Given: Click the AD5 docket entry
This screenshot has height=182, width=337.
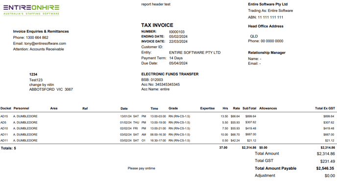Looking at the screenshot, I should coord(3,123).
